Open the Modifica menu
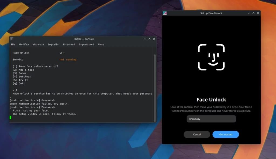This screenshot has width=276, height=159. point(24,44)
